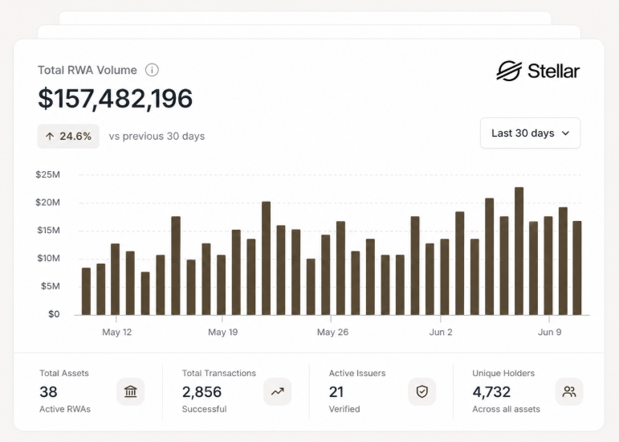Viewport: 619px width, 442px height.
Task: Click the bank building icon for Total Assets
Action: 131,391
